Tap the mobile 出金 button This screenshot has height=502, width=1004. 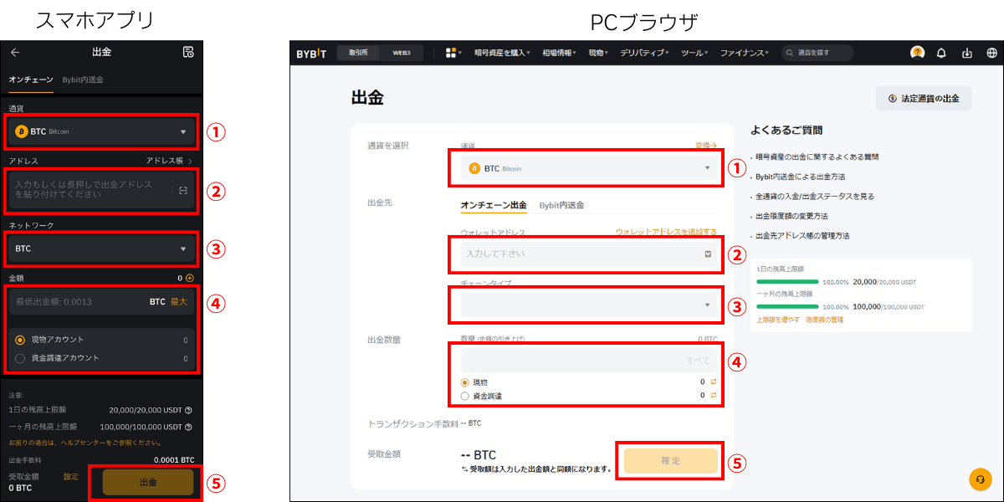coord(148,483)
